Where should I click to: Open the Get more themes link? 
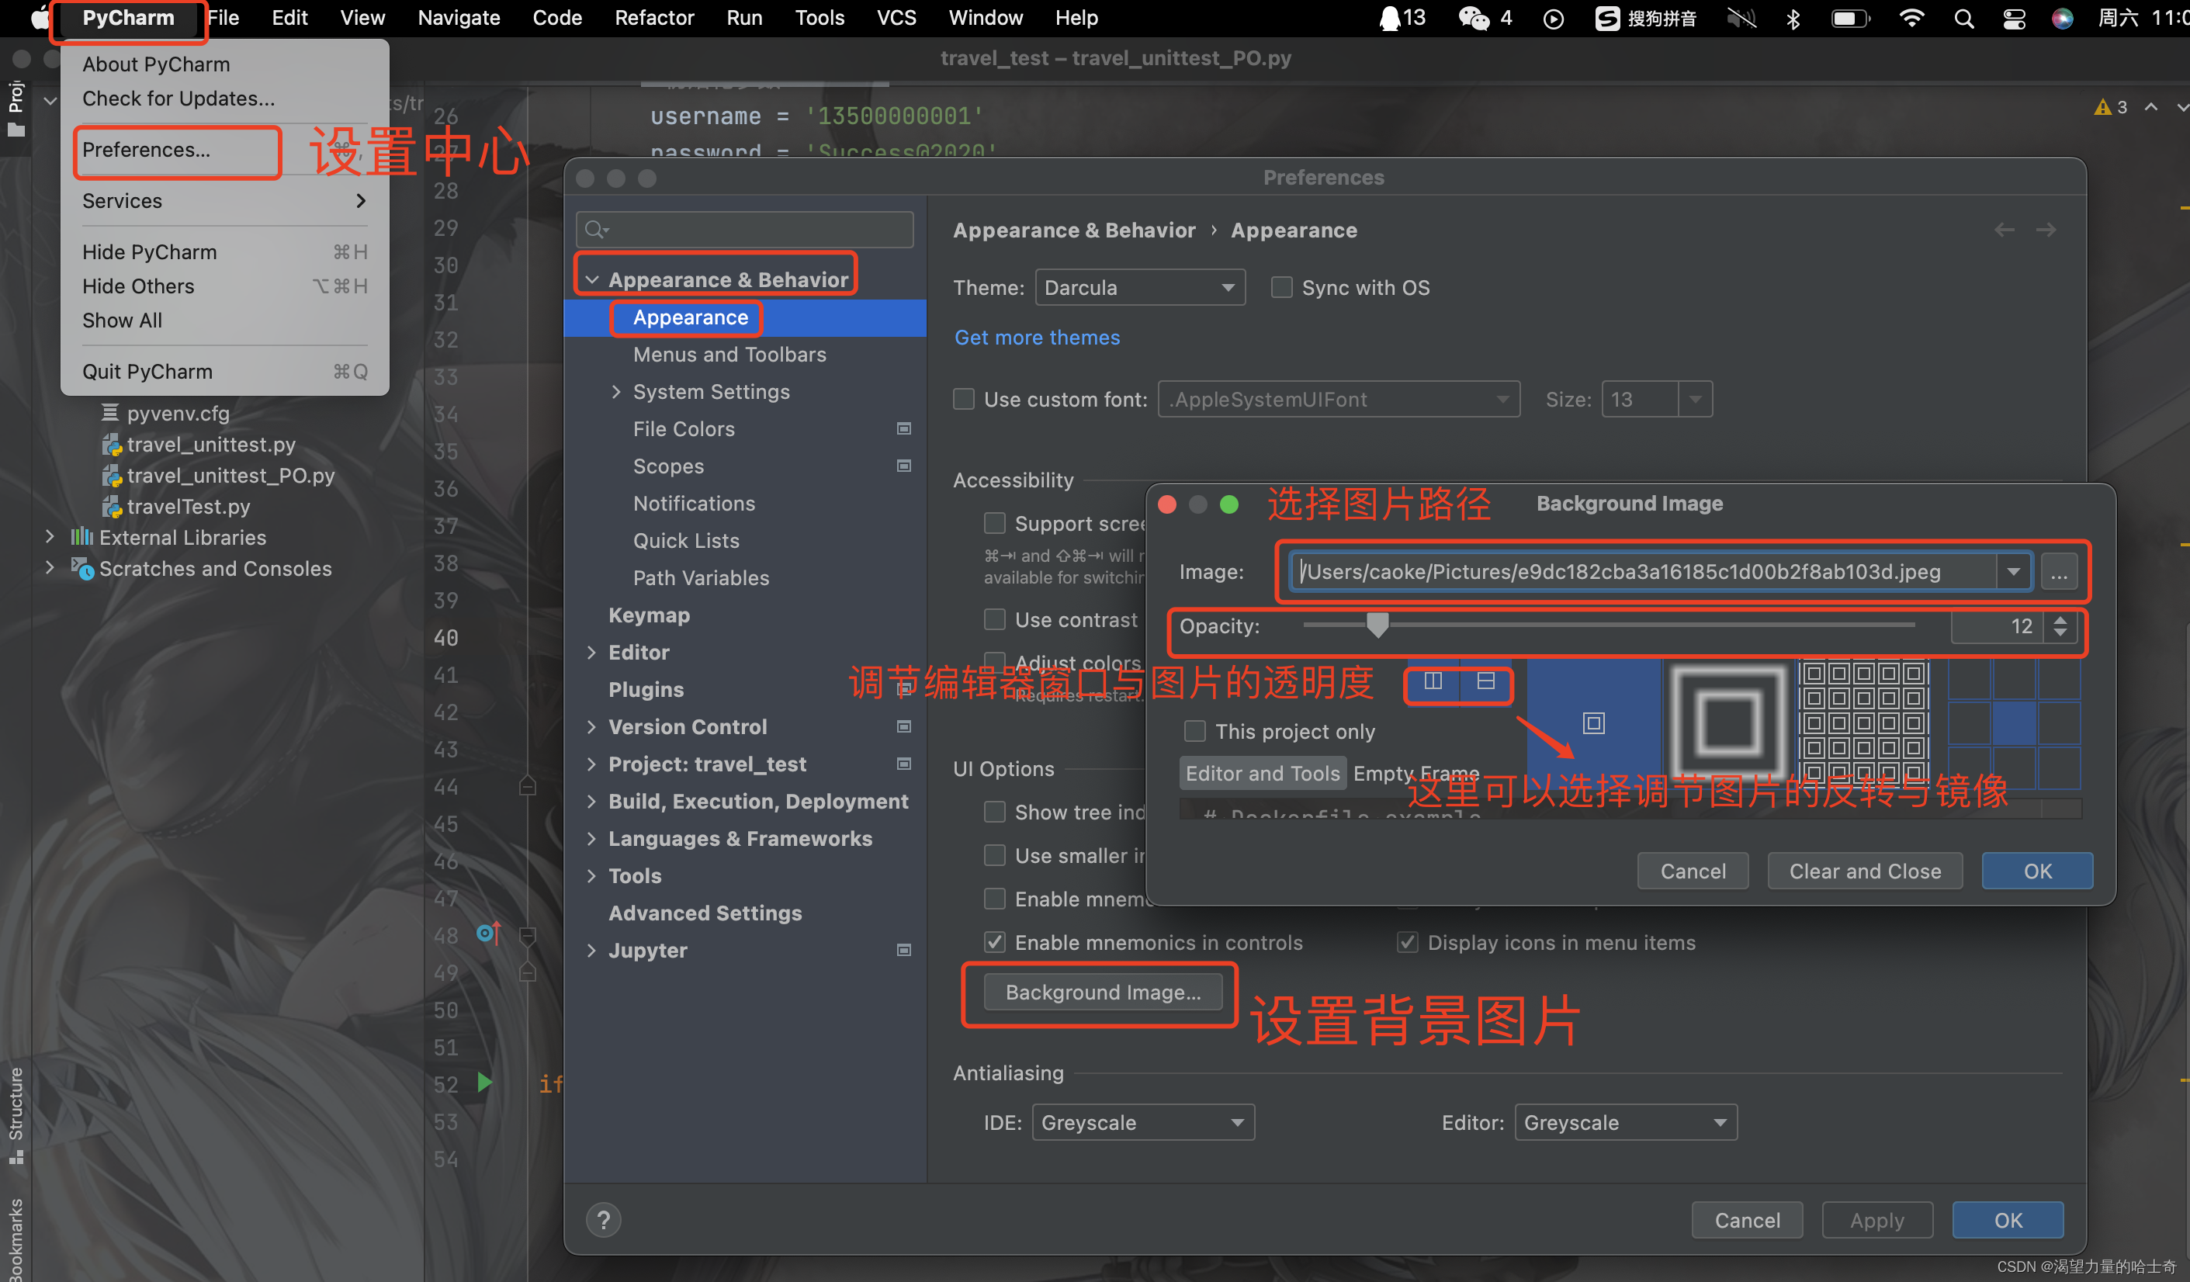(x=1037, y=338)
